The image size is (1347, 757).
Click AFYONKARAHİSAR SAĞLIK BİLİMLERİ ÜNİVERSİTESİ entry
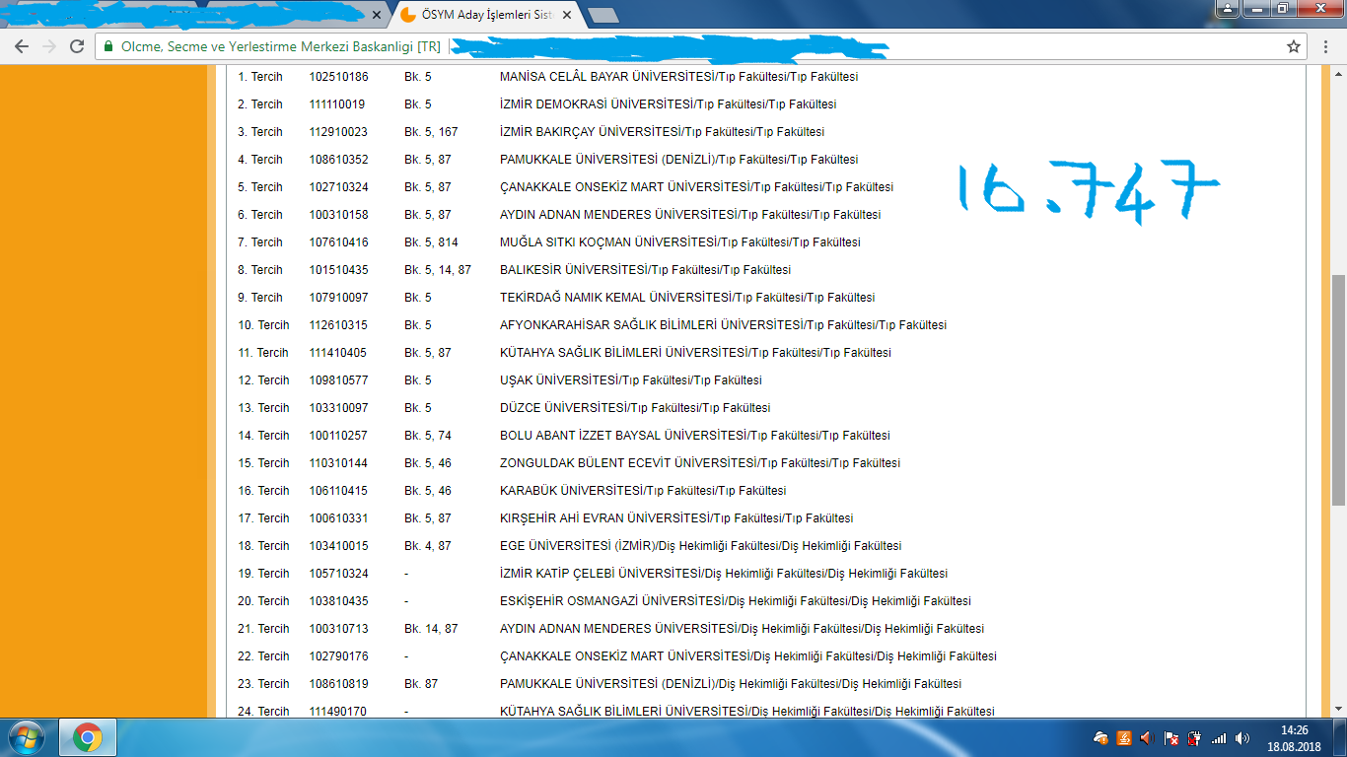click(x=724, y=325)
